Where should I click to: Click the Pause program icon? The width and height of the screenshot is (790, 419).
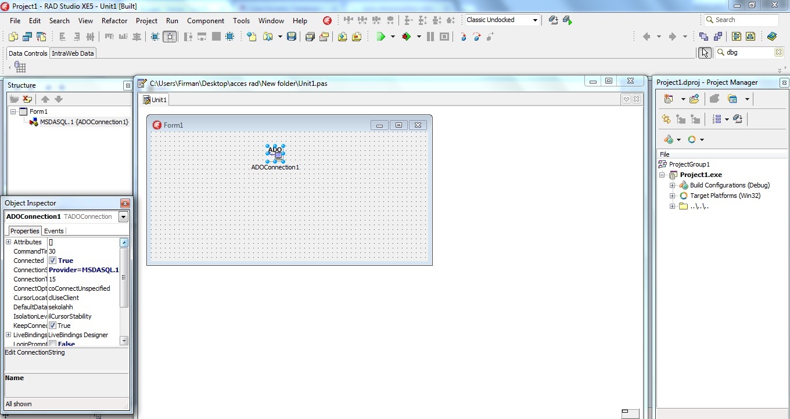pos(430,37)
